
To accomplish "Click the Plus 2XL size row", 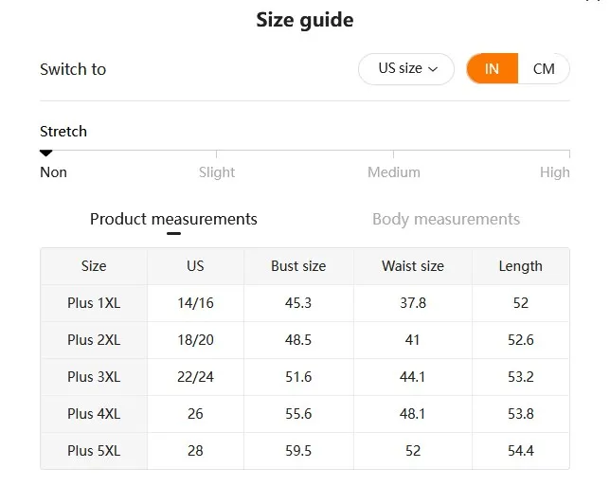I will click(x=94, y=340).
